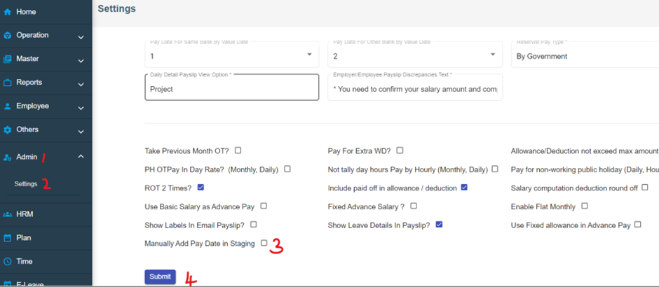Enable Manually Add Pay Date in Staging
The height and width of the screenshot is (287, 659).
tap(264, 244)
